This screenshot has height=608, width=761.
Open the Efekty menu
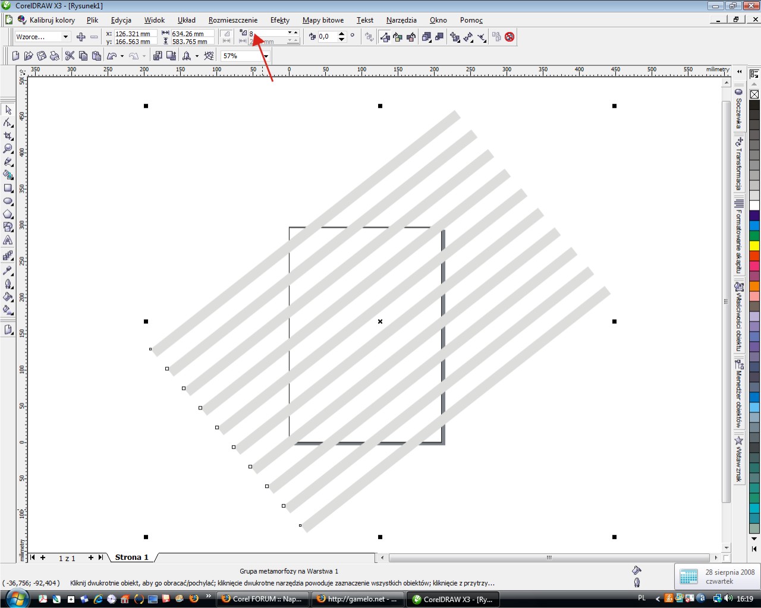point(279,20)
